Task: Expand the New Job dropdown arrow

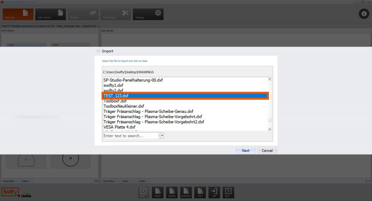Action: 31,14
